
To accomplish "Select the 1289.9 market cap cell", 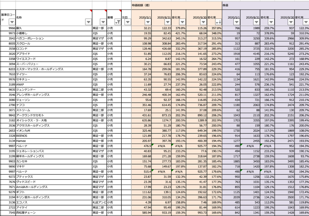I will pos(197,120).
